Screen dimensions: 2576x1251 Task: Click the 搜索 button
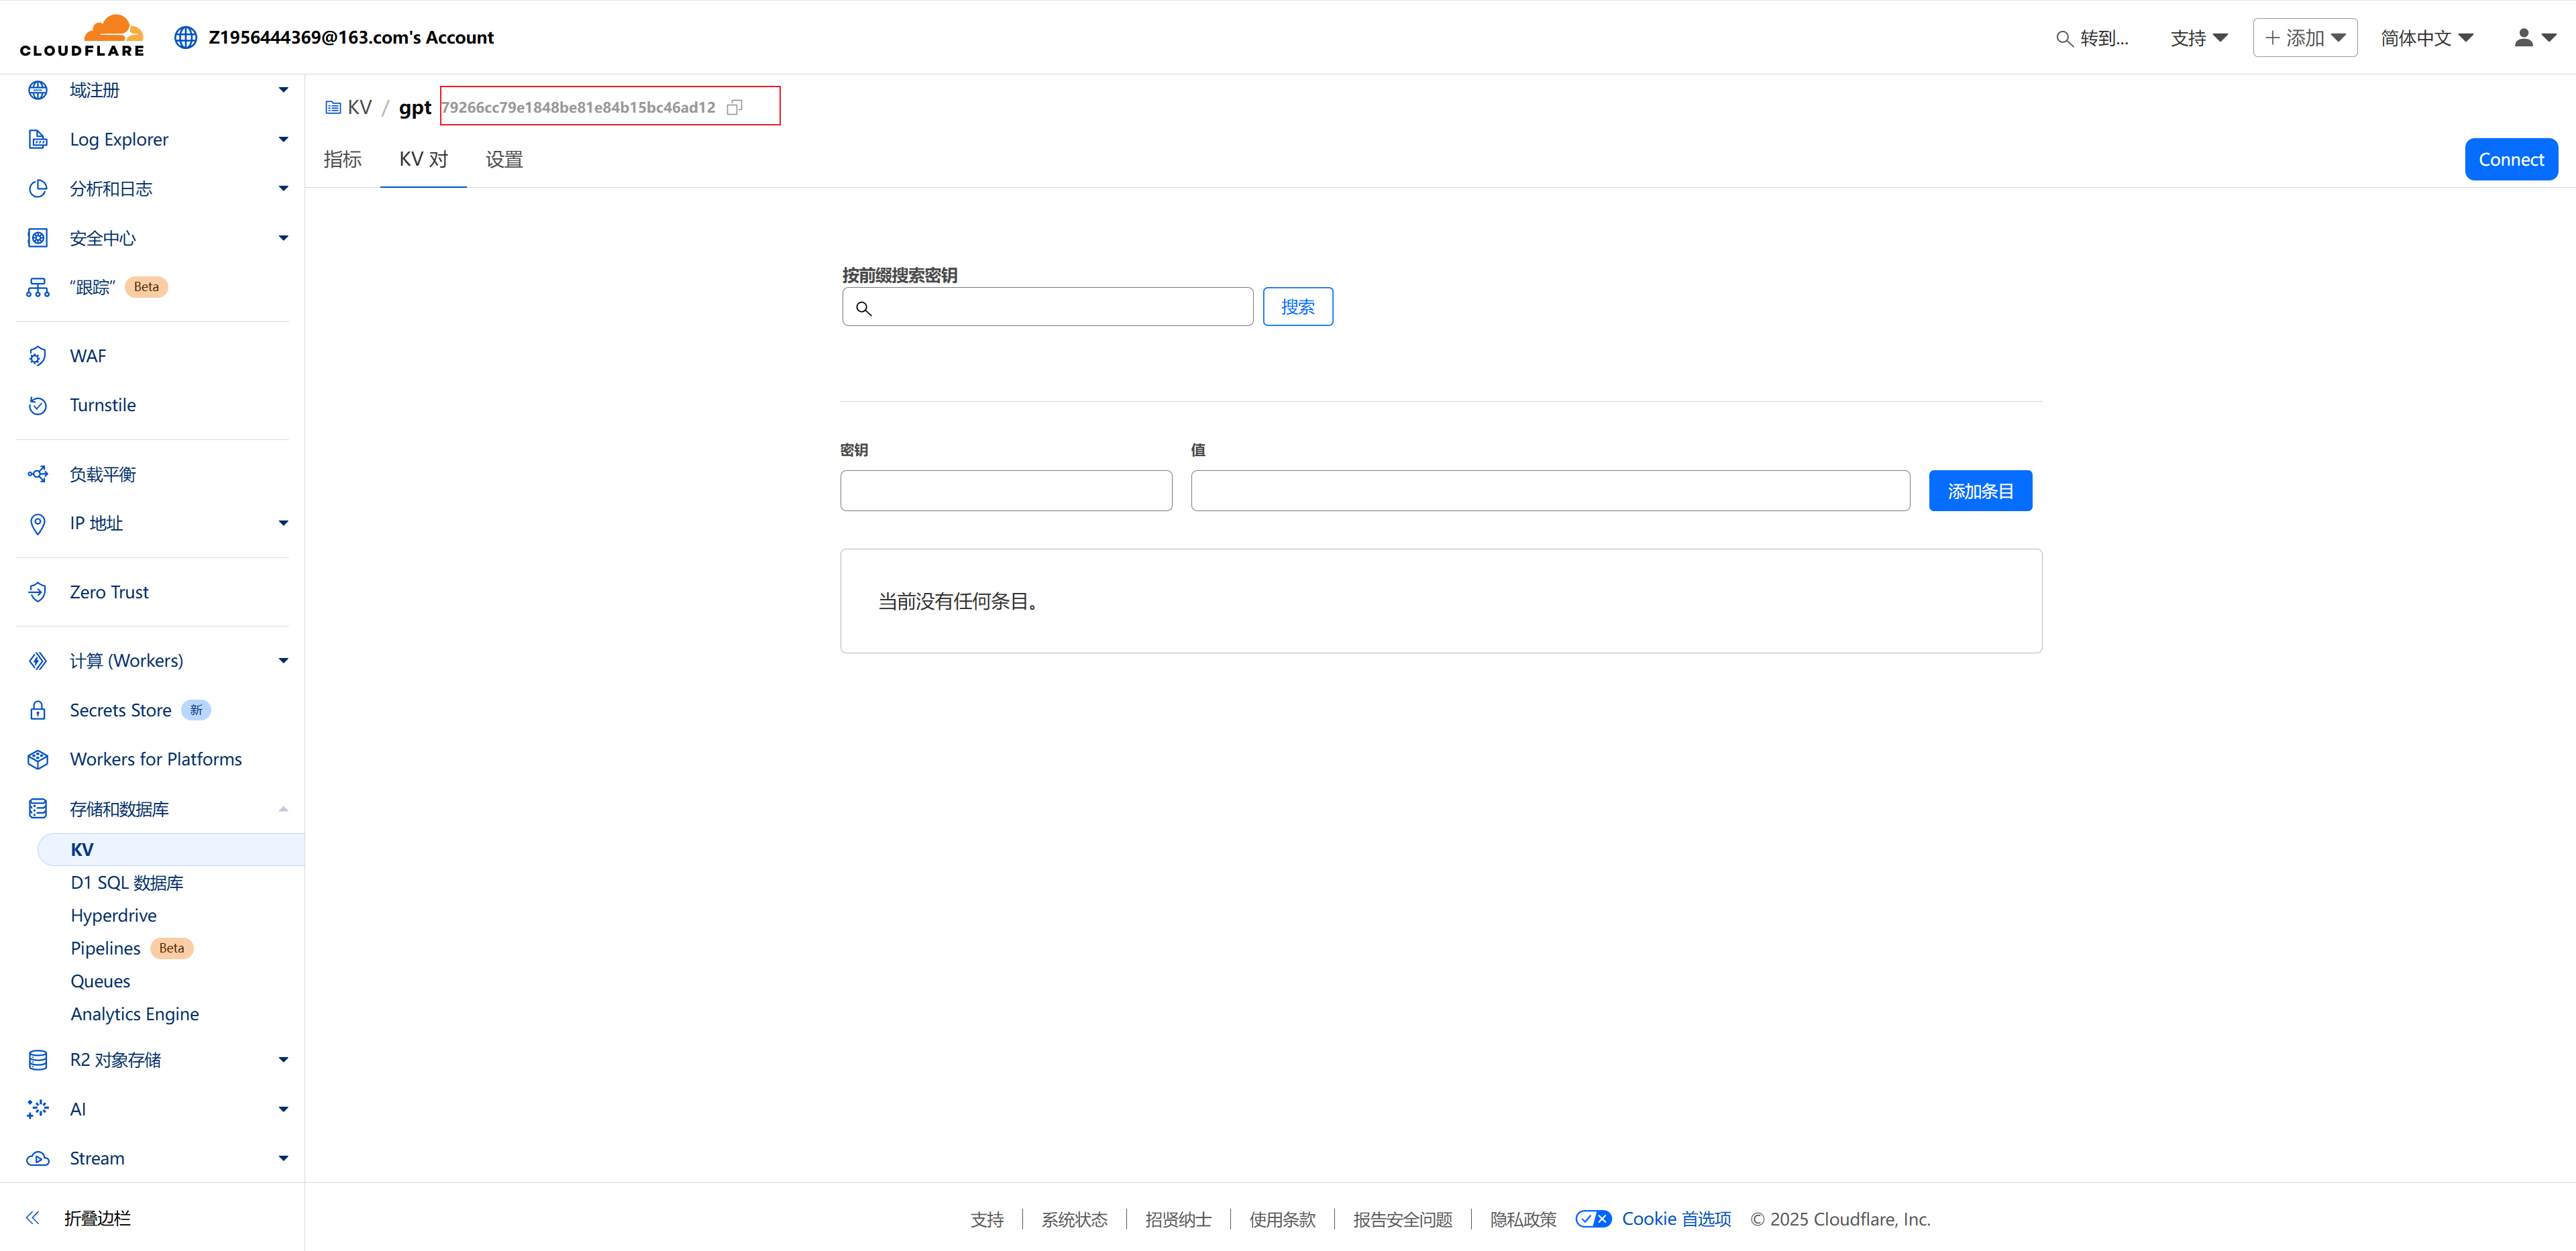(x=1298, y=306)
